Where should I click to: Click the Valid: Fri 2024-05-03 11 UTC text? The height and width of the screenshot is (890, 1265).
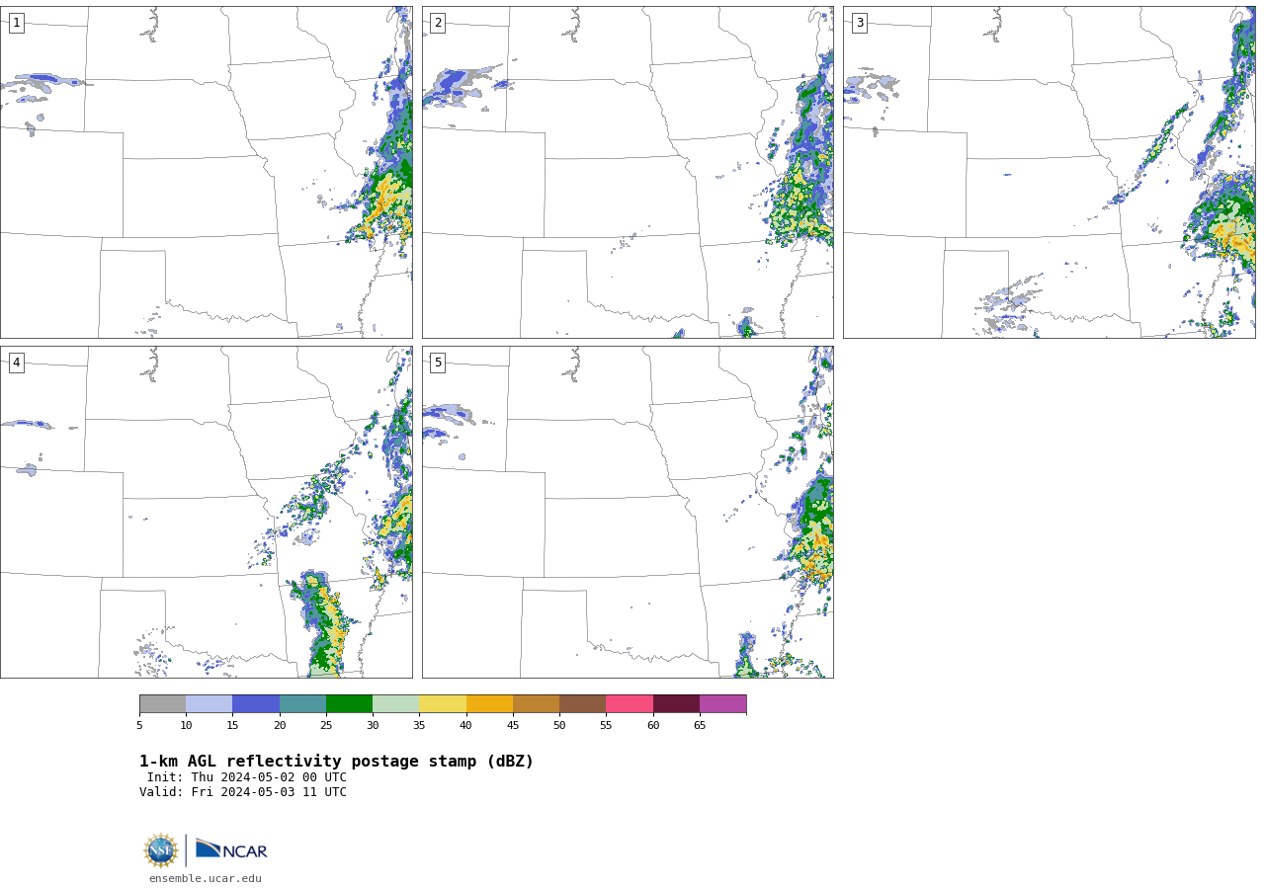point(243,792)
